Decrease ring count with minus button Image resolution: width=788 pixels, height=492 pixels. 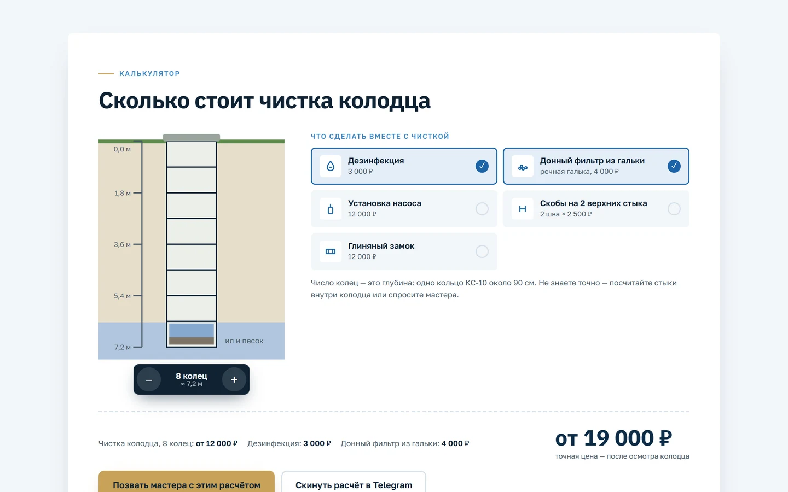tap(149, 379)
